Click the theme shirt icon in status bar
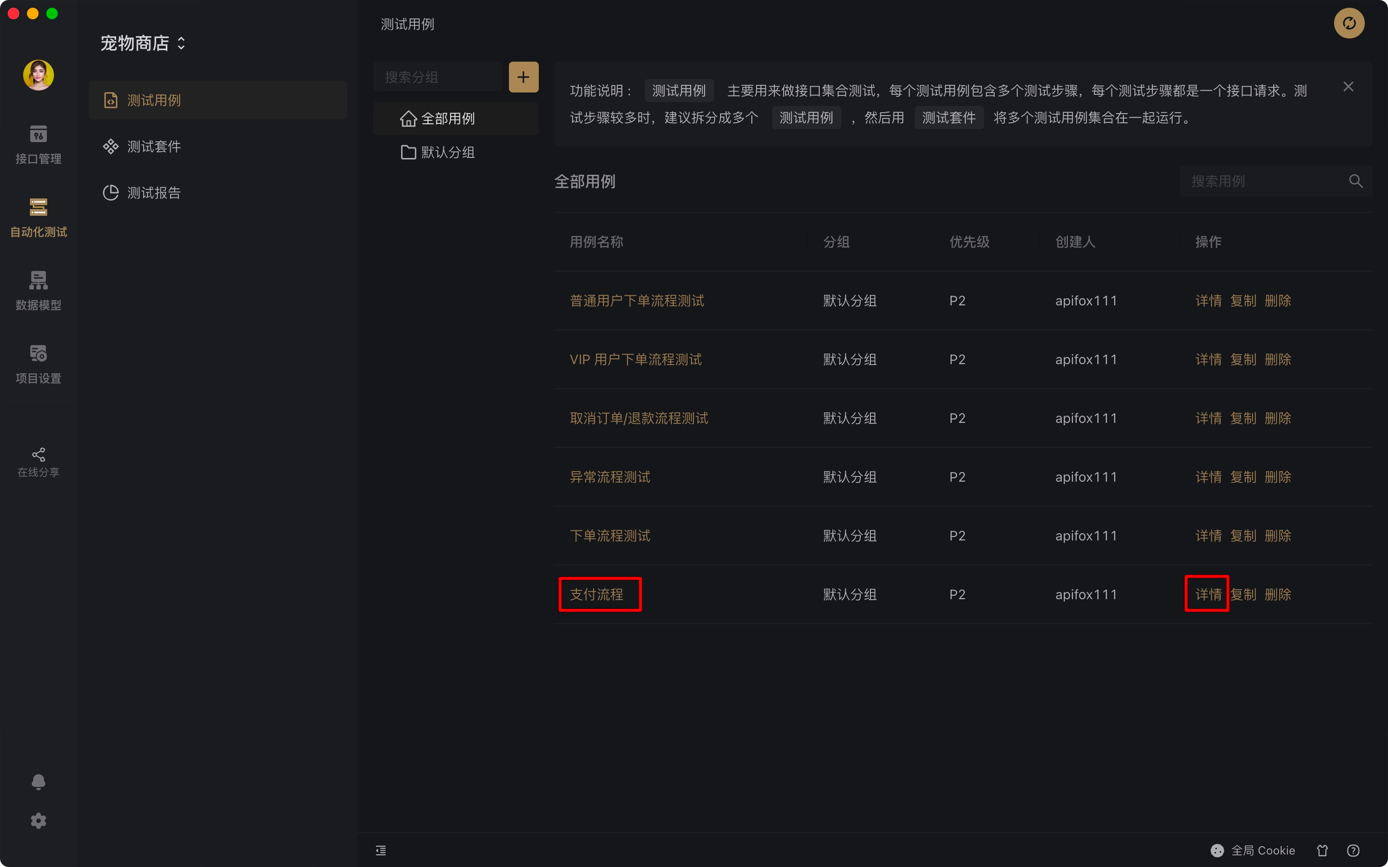This screenshot has height=867, width=1388. [x=1322, y=850]
